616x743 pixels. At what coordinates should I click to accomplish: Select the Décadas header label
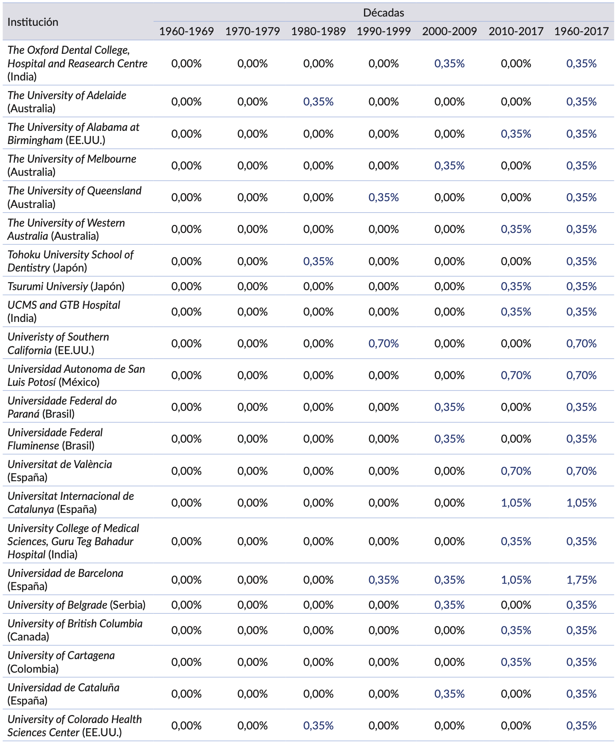click(383, 13)
